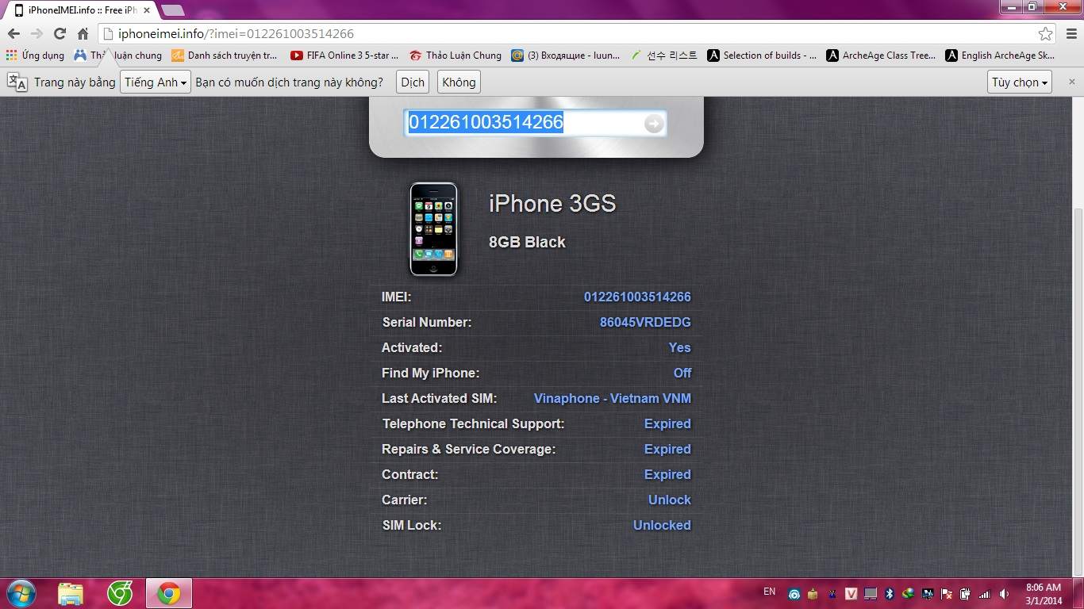Click the Carrier value Unlock

670,500
